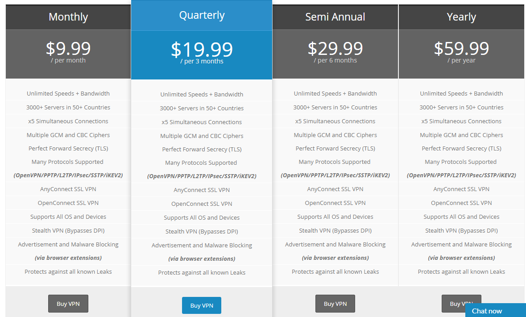Image resolution: width=526 pixels, height=317 pixels.
Task: Click OpenConnect SSL VPN in Yearly column
Action: 461,203
